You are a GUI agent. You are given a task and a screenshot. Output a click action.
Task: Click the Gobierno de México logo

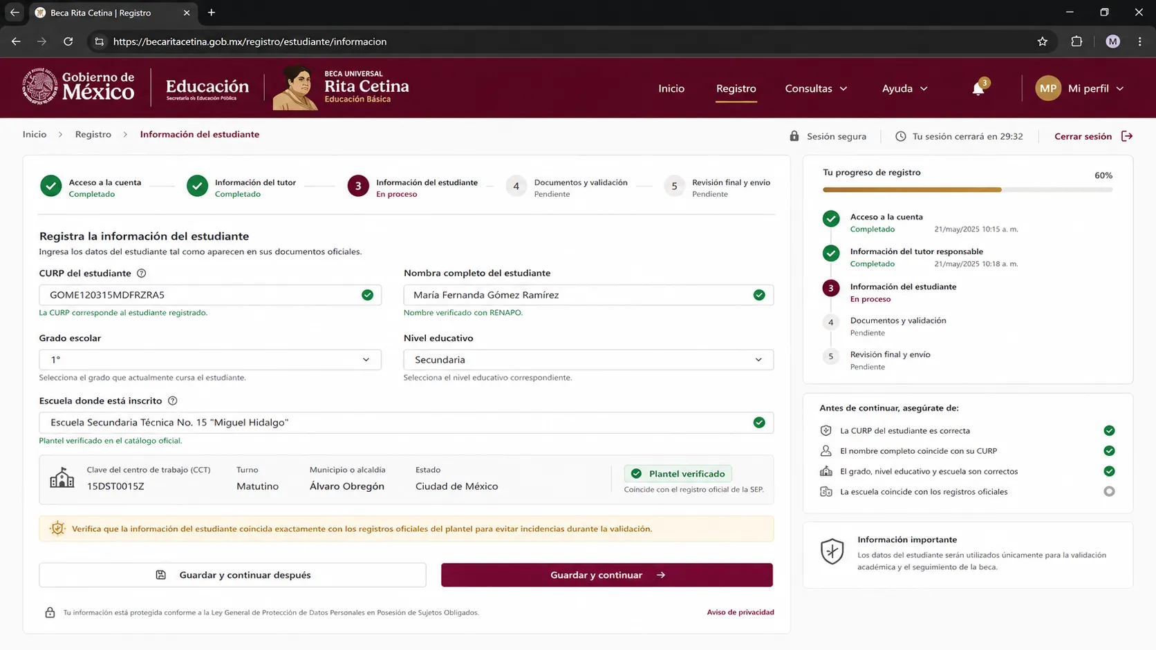click(x=78, y=86)
